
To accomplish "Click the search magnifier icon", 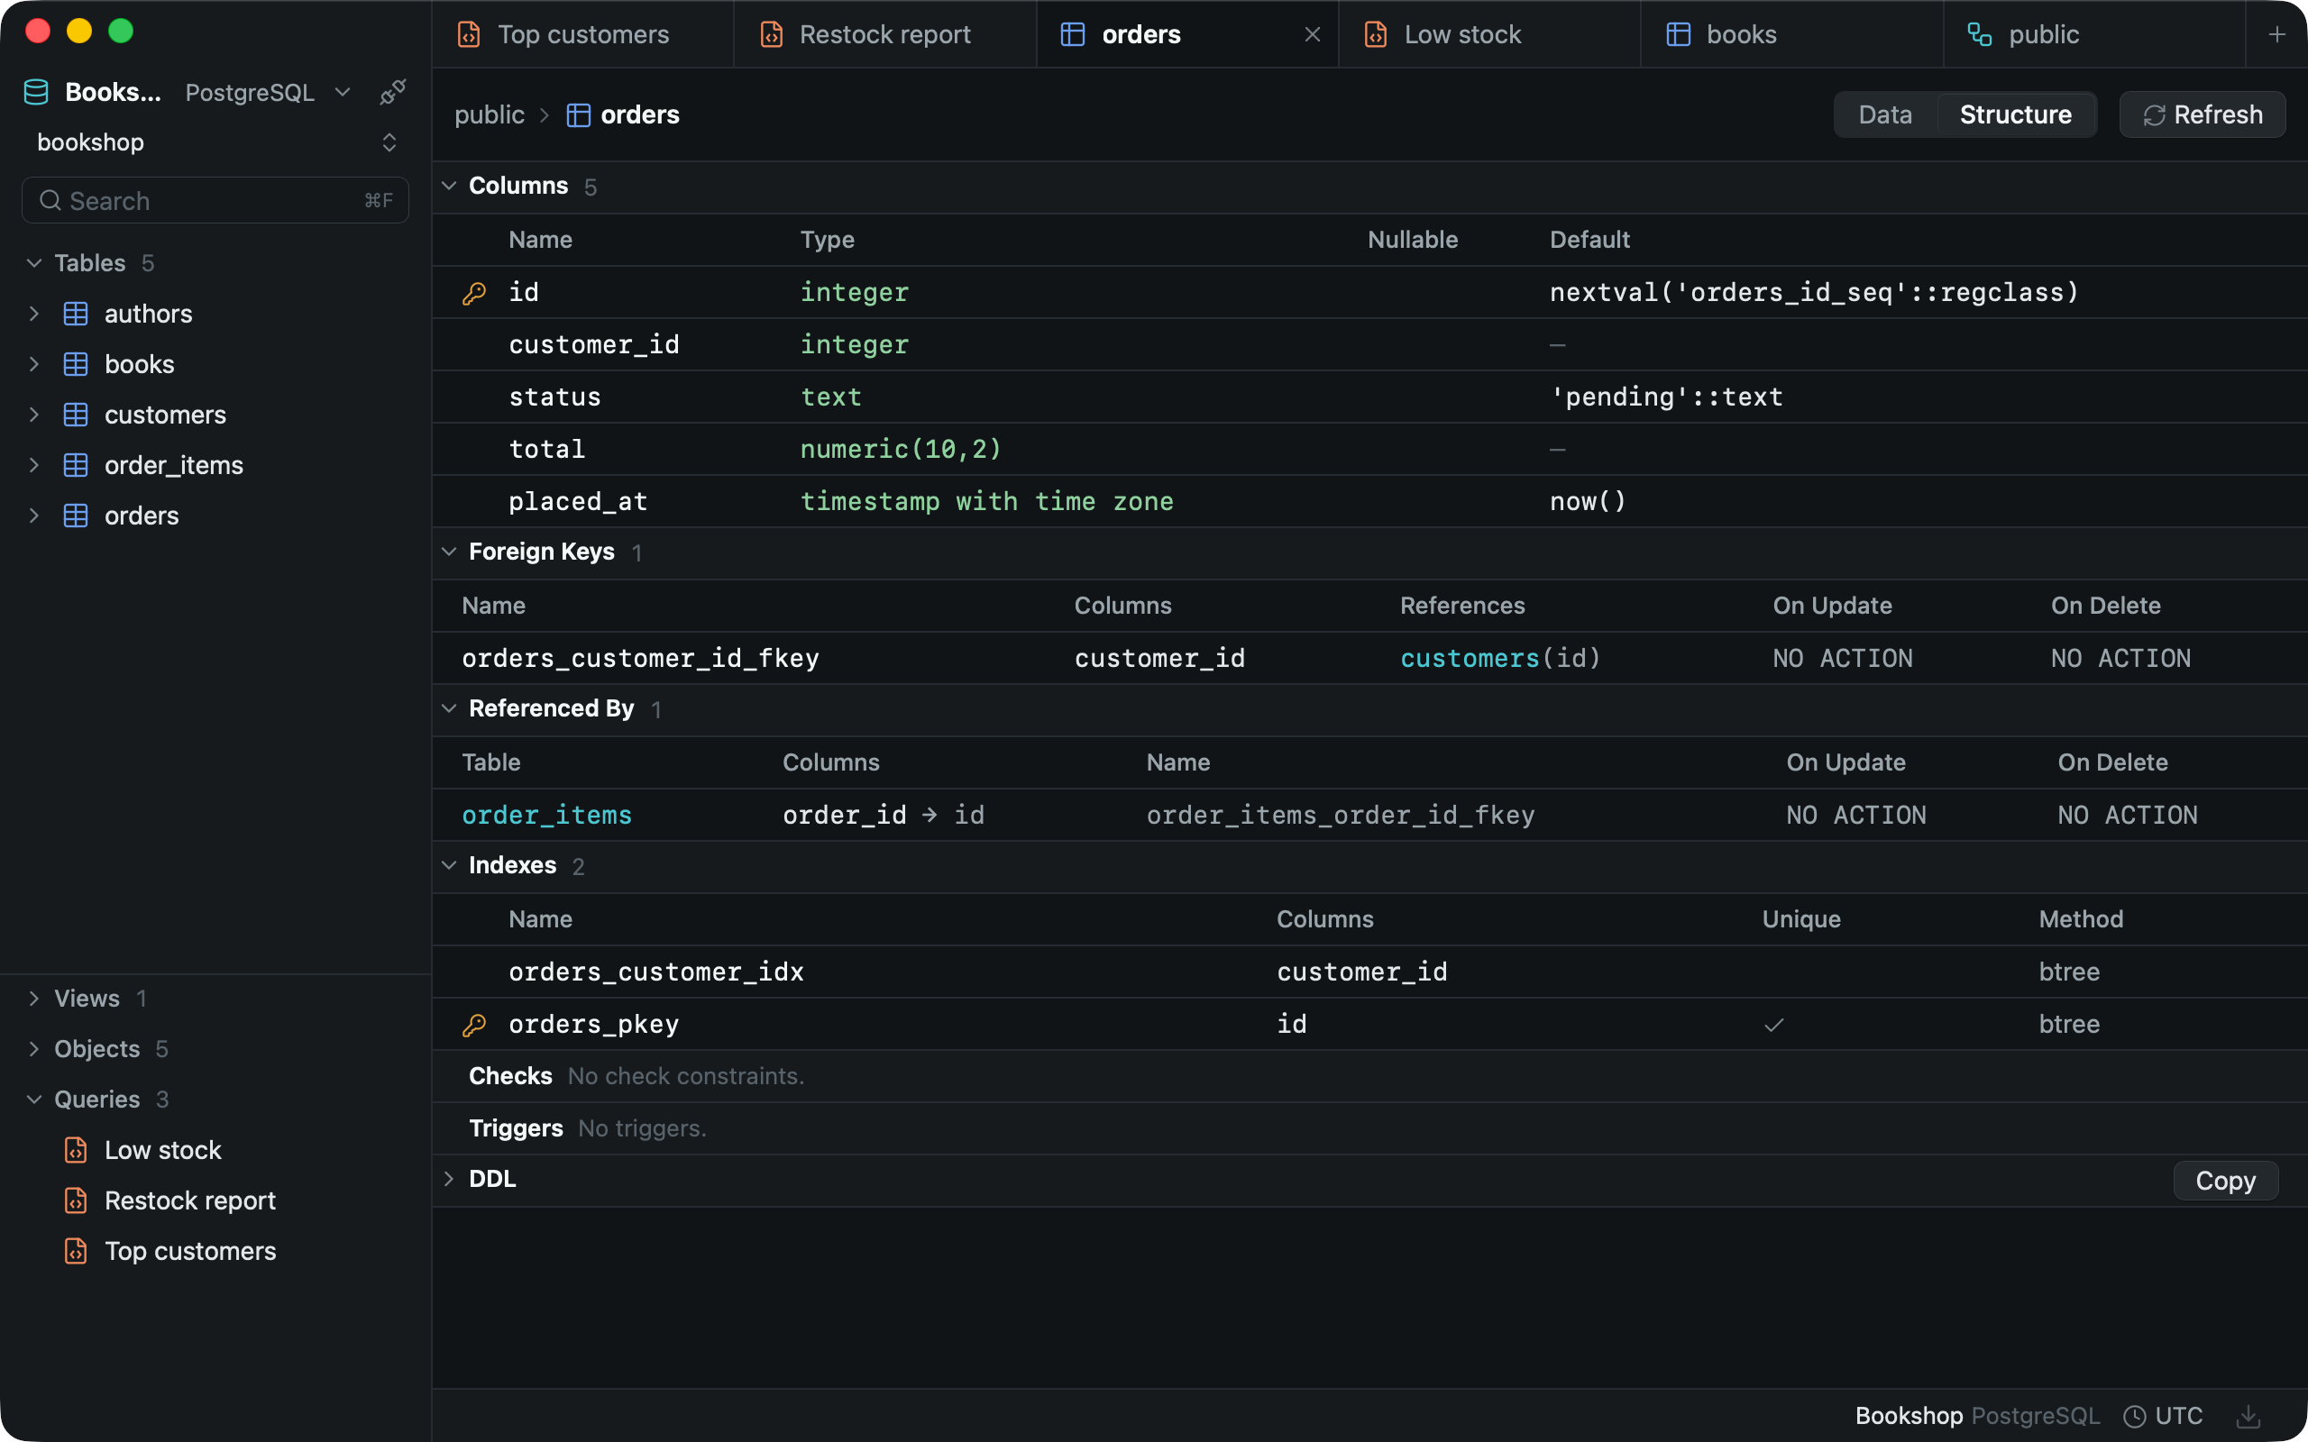I will coord(50,200).
